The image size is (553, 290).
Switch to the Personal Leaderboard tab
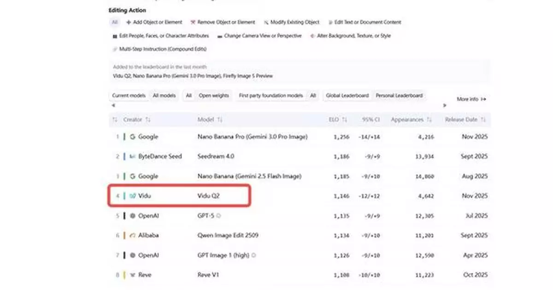pos(399,96)
